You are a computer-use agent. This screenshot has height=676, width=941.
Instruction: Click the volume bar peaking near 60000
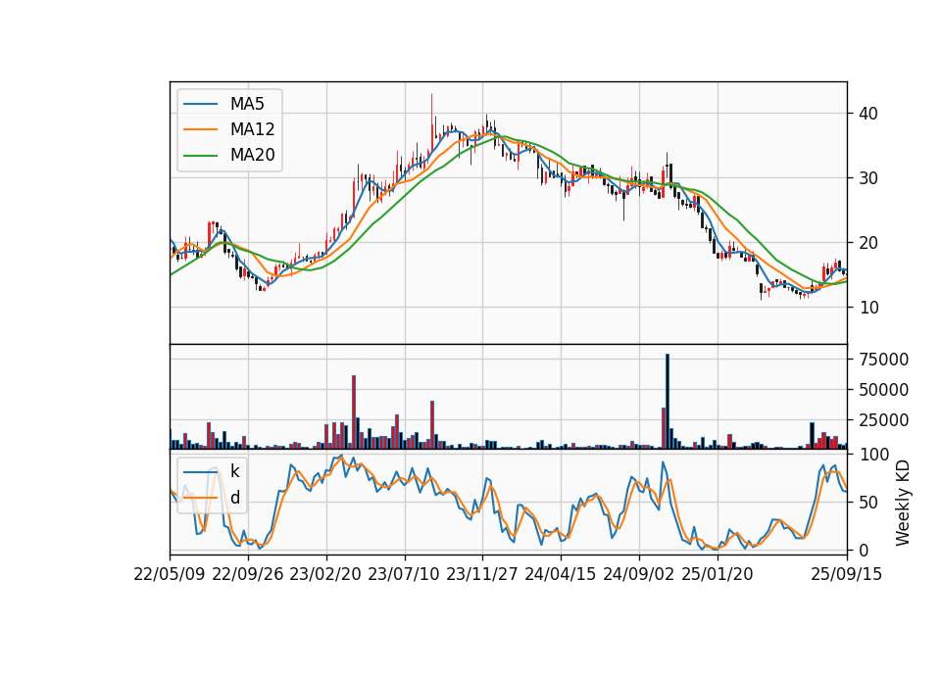click(354, 412)
